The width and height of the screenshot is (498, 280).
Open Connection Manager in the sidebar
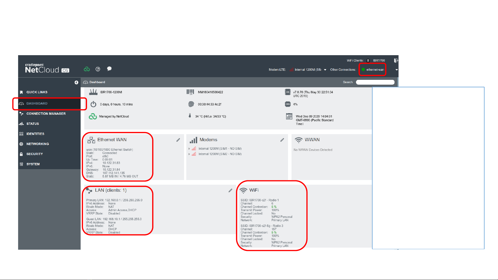pyautogui.click(x=46, y=114)
